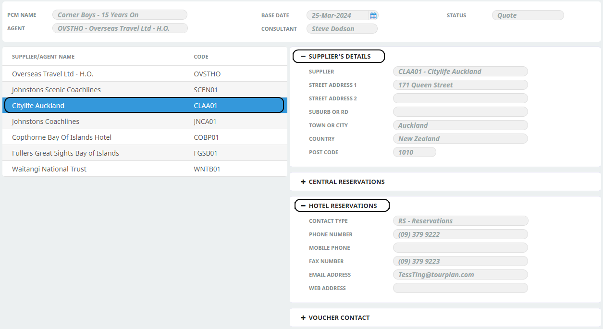Click the PCM Name field

[120, 15]
